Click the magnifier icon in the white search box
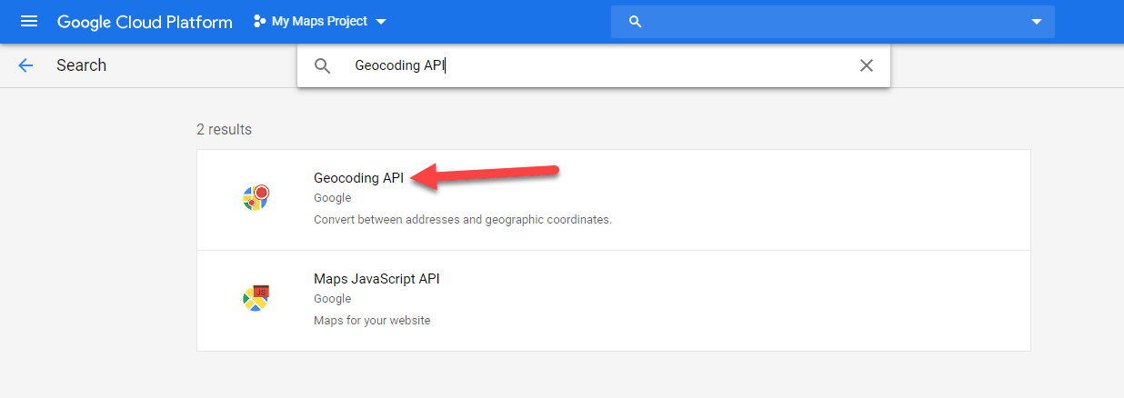The image size is (1124, 398). [322, 65]
